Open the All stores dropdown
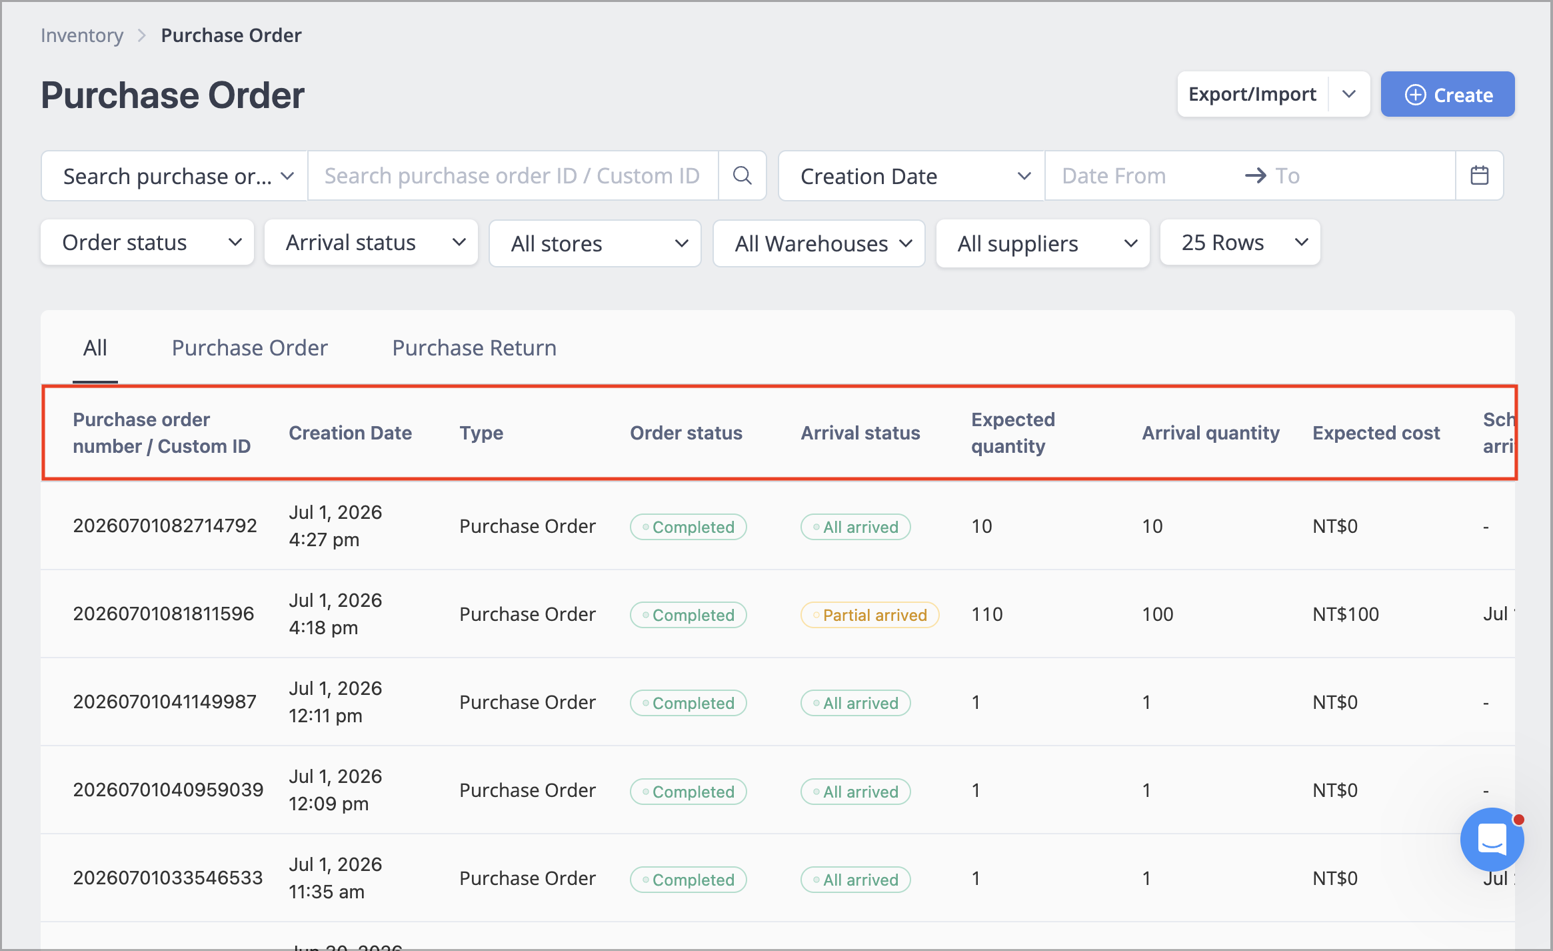Viewport: 1553px width, 951px height. point(595,243)
